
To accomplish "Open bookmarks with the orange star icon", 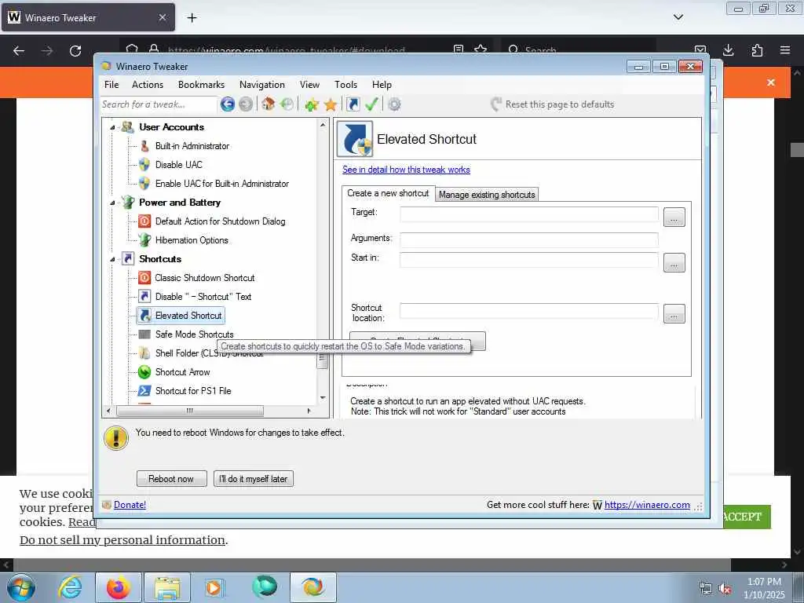I will [x=331, y=104].
